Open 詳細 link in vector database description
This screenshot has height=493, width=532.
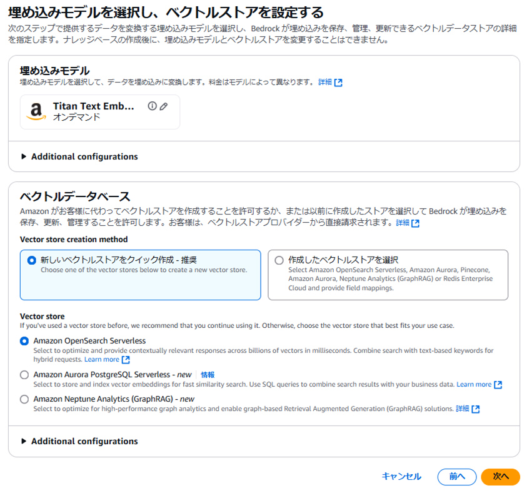403,223
